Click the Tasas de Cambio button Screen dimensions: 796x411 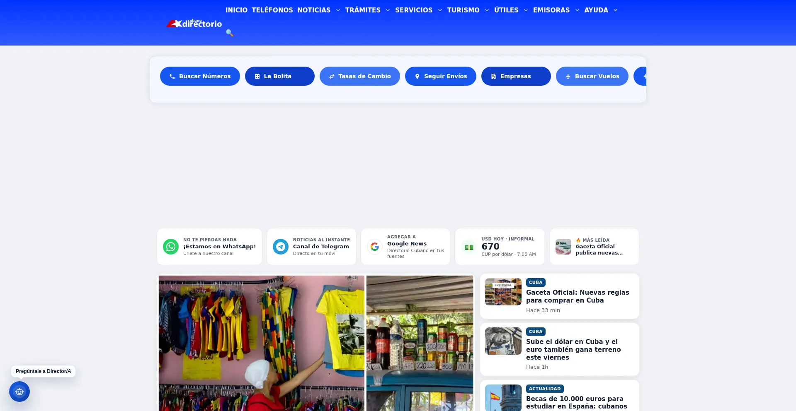click(360, 76)
